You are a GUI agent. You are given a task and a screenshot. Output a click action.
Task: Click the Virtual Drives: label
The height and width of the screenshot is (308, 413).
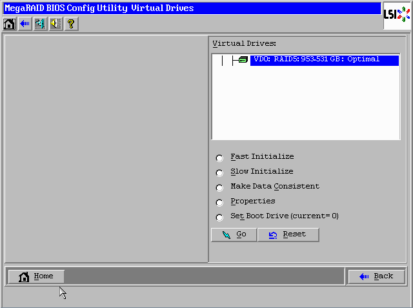pos(244,43)
